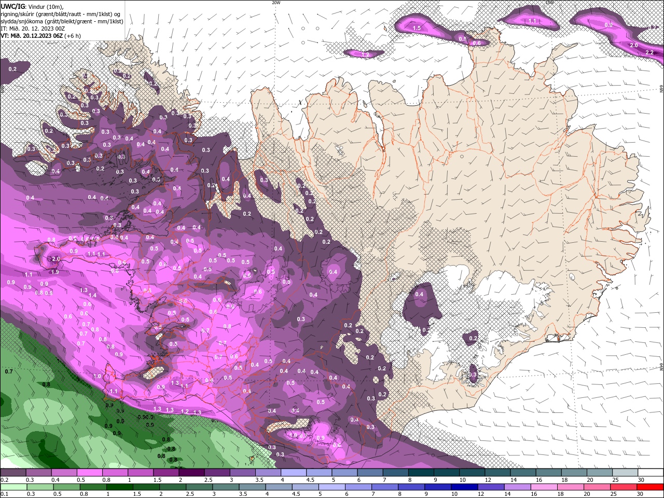The width and height of the screenshot is (664, 498).
Task: Click the dark teal top-row swatch starting at 8
Action: click(421, 472)
